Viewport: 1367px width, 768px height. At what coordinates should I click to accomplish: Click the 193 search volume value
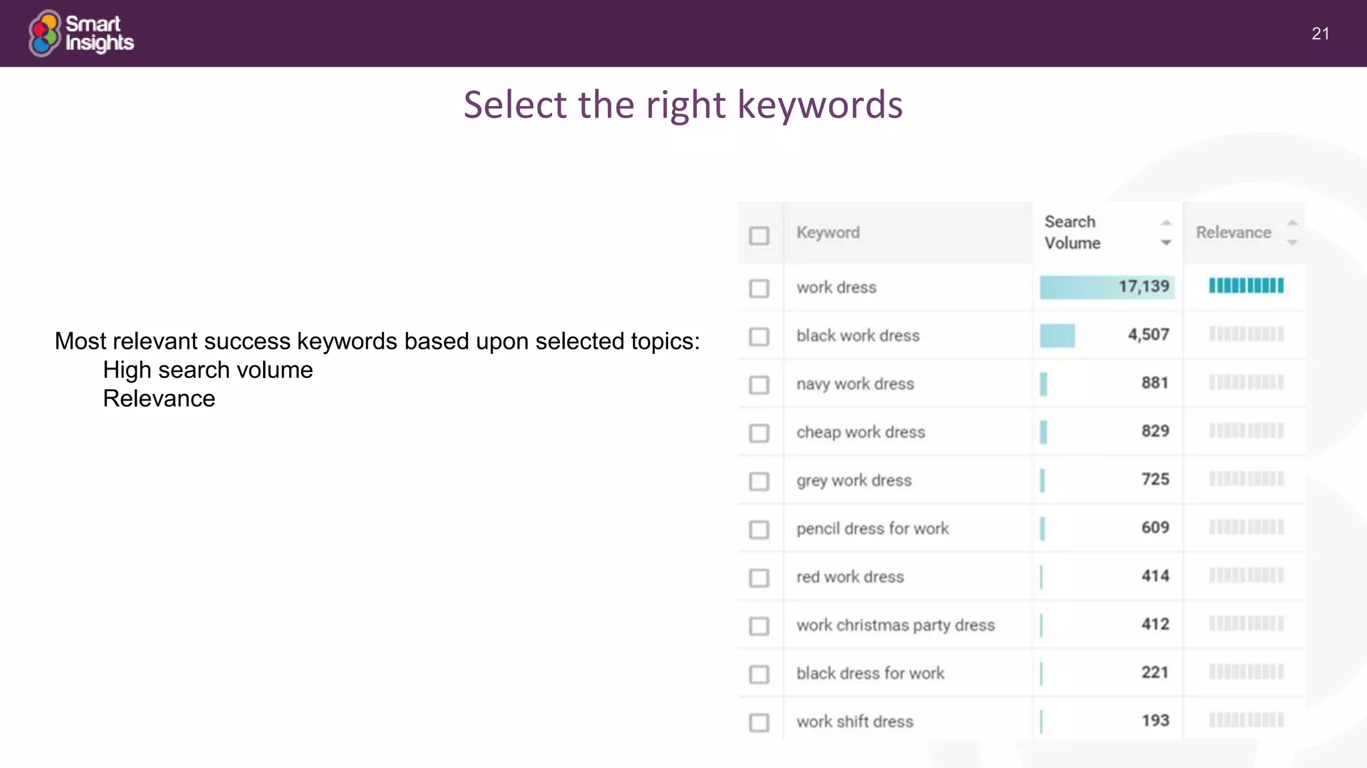[1155, 720]
